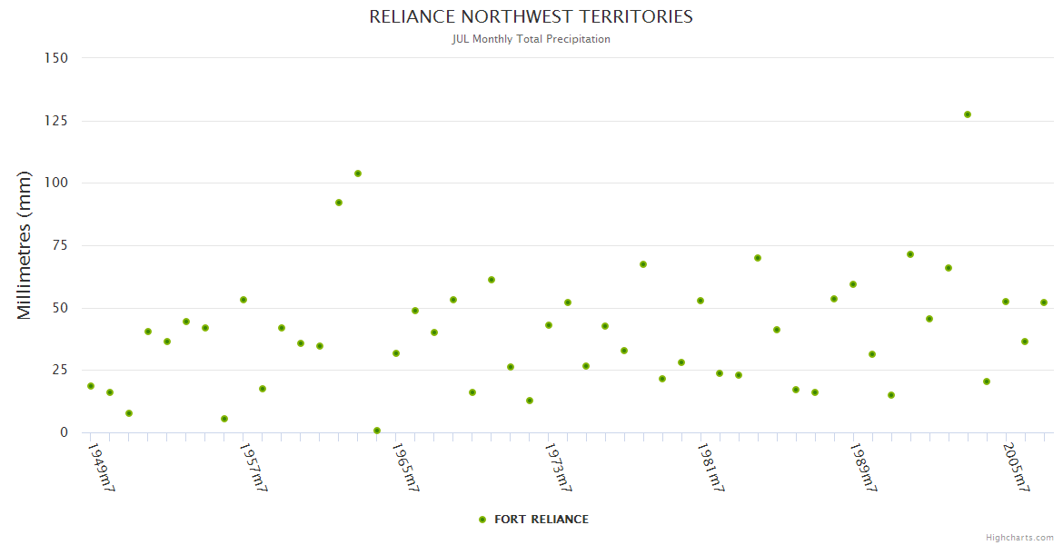Screen dimensions: 1063x545
Task: Click the first data point above 1949m7
Action: (91, 386)
